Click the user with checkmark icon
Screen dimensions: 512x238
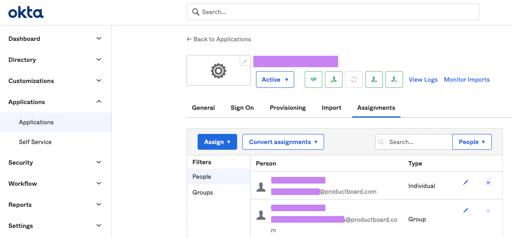click(x=394, y=79)
